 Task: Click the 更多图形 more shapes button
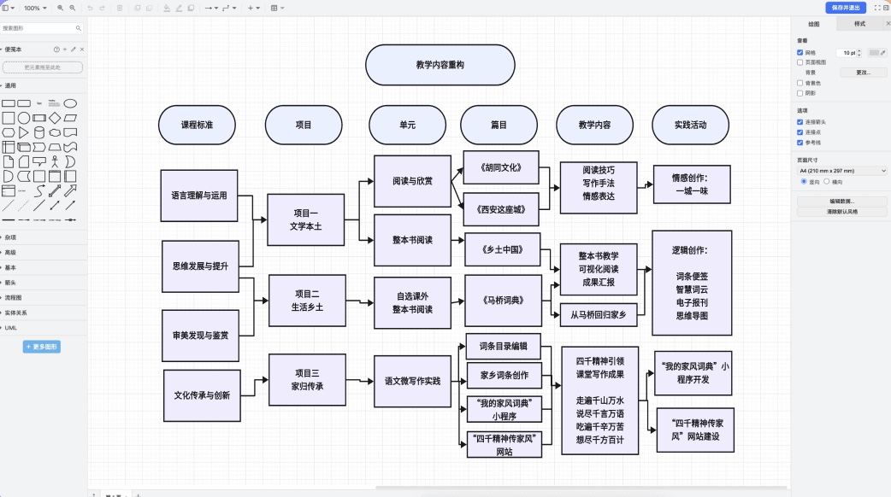click(42, 347)
